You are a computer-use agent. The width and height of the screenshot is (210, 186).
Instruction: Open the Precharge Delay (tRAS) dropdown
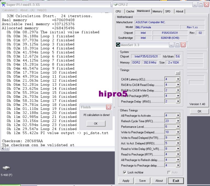pyautogui.click(x=178, y=101)
